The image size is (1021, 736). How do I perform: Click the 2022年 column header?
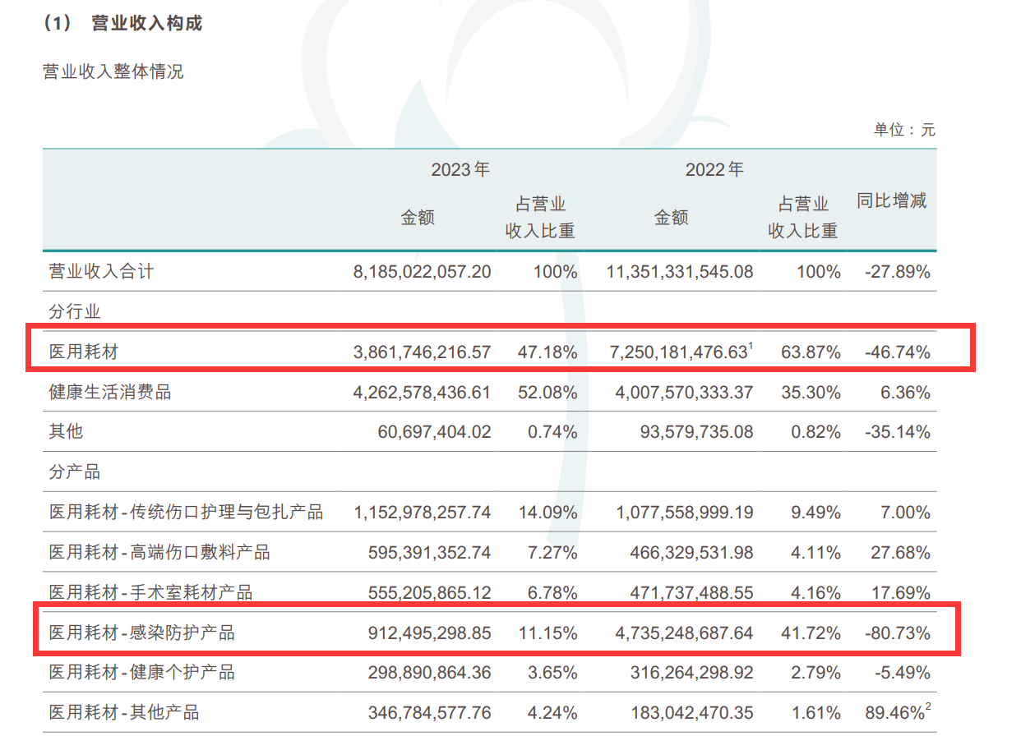point(714,170)
